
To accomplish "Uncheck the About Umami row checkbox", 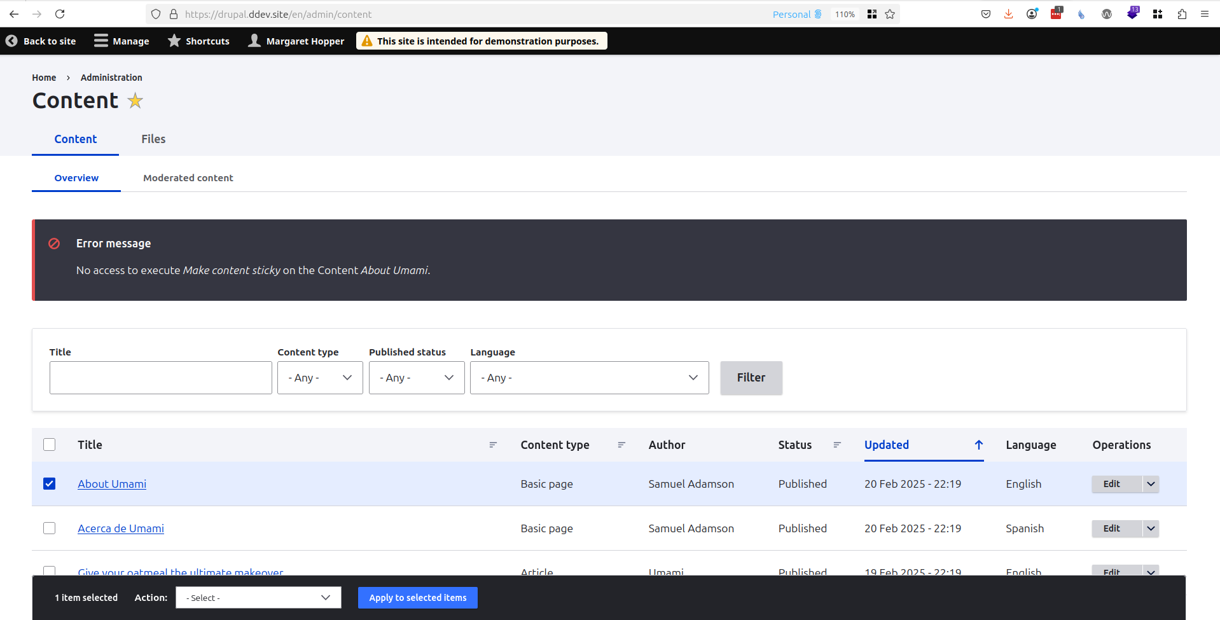I will click(50, 484).
